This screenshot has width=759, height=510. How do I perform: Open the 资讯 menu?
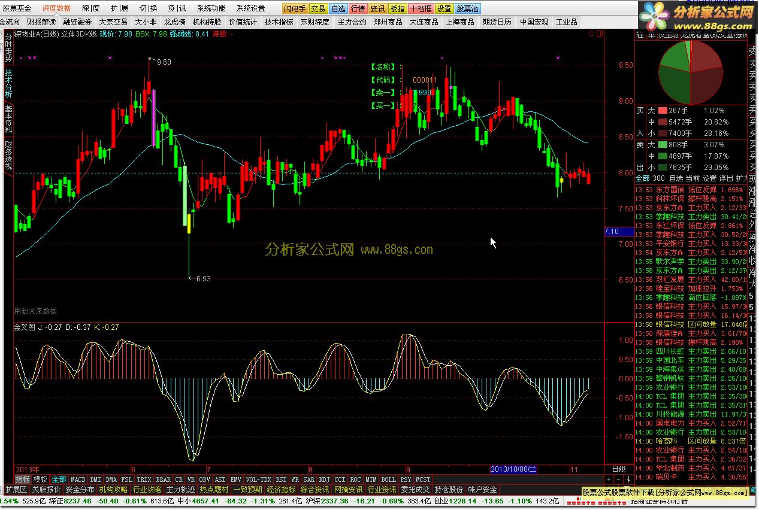[x=177, y=8]
